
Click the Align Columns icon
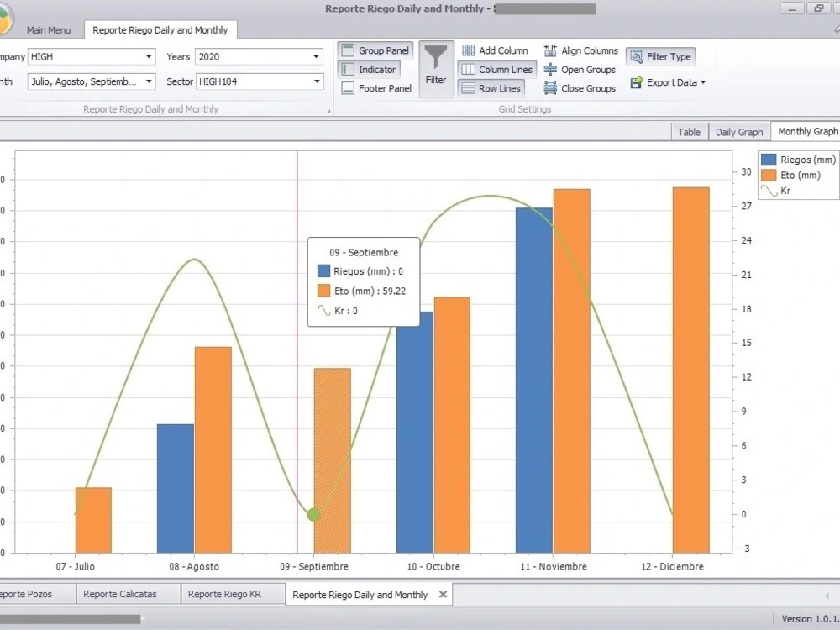click(550, 50)
